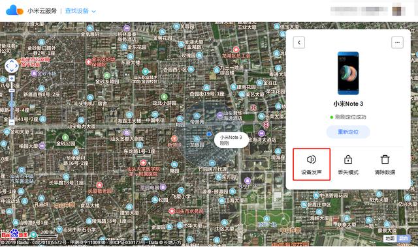Click 重新定位 button
Image resolution: width=418 pixels, height=247 pixels.
pyautogui.click(x=348, y=132)
